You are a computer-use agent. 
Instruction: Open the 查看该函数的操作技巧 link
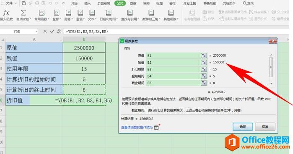click(137, 128)
